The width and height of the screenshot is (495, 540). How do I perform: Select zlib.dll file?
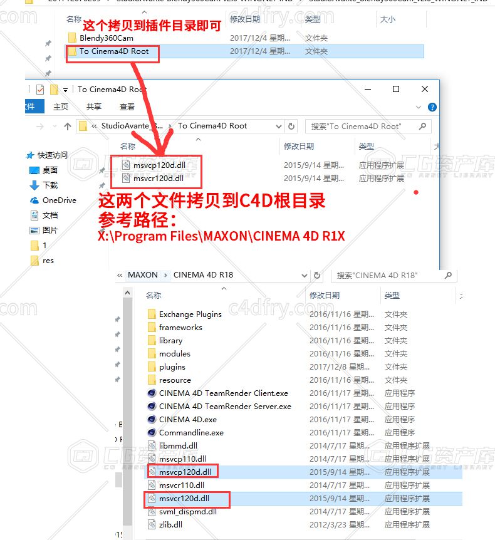pos(165,524)
